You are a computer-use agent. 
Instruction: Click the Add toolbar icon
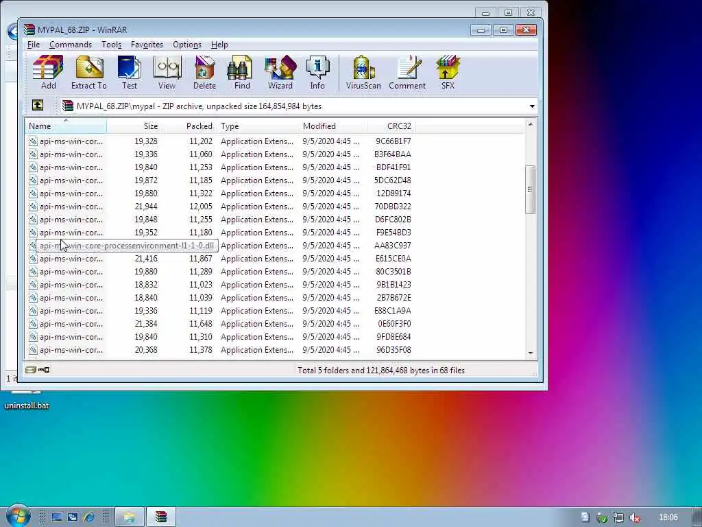pos(49,73)
